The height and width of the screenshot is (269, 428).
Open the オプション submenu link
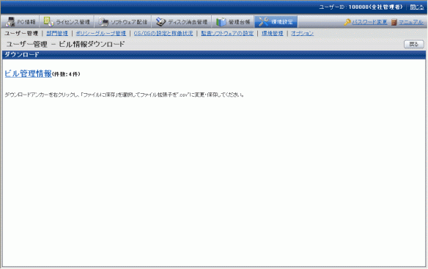302,33
